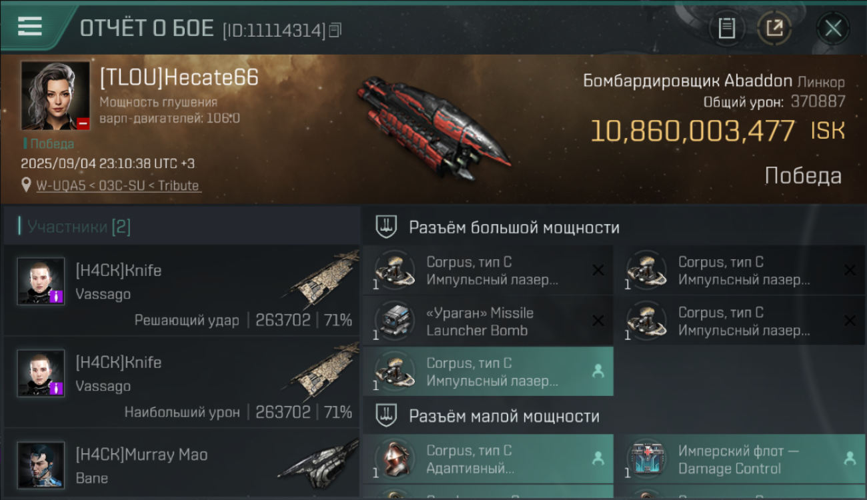Click the Vassago ship thumbnail in the Решающий удар row
The height and width of the screenshot is (500, 867).
coord(324,280)
